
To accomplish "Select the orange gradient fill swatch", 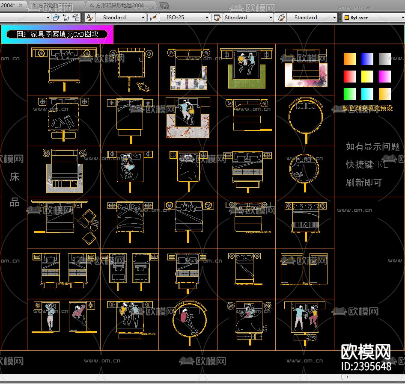I will click(350, 59).
